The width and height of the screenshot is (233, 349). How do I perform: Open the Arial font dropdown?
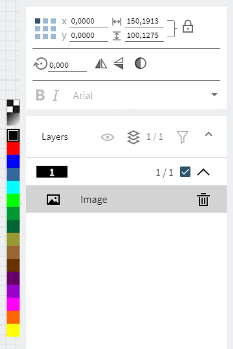point(214,95)
